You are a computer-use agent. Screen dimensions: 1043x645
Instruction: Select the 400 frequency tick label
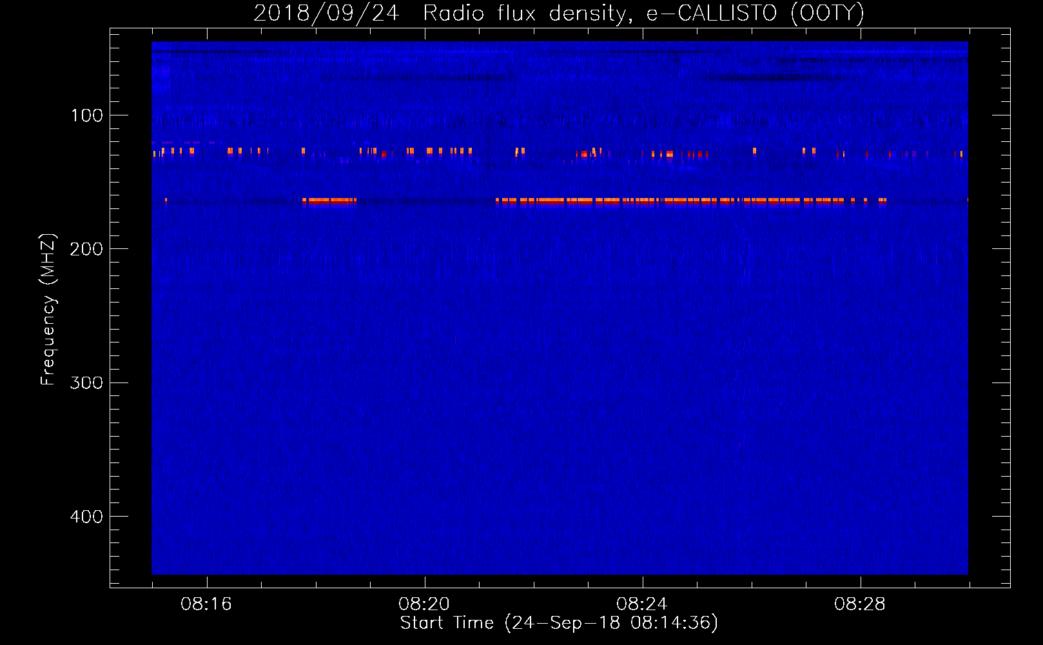pyautogui.click(x=86, y=517)
